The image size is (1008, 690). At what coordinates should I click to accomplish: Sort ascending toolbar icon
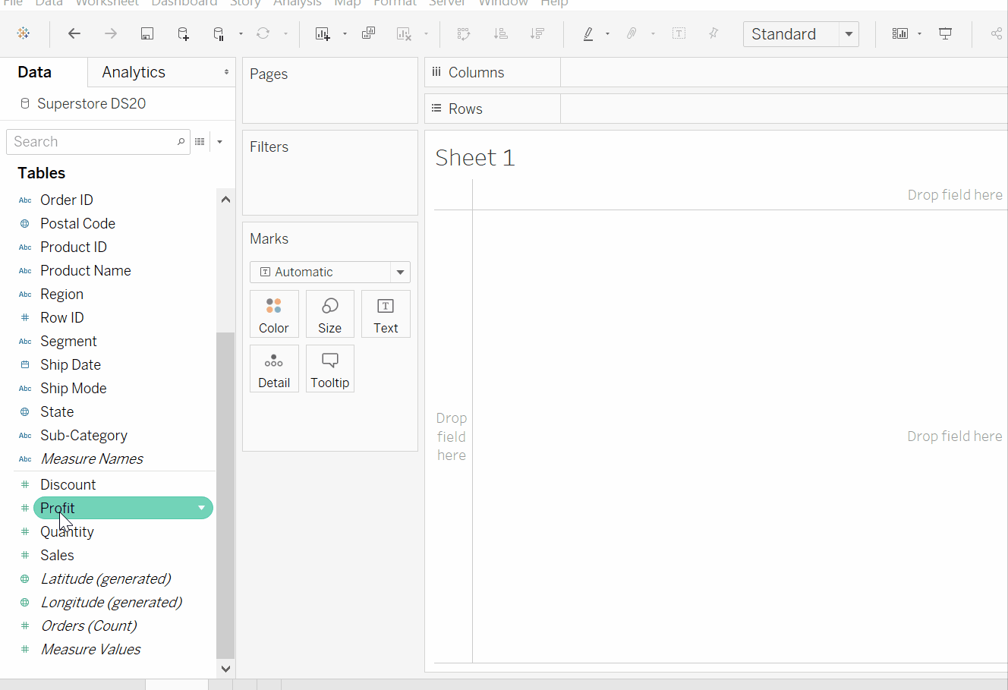pyautogui.click(x=500, y=33)
